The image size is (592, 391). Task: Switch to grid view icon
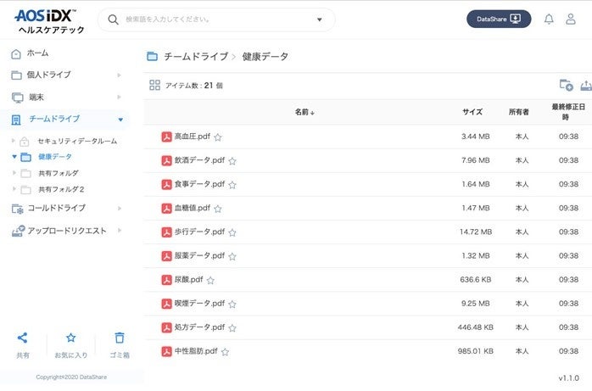pos(154,86)
